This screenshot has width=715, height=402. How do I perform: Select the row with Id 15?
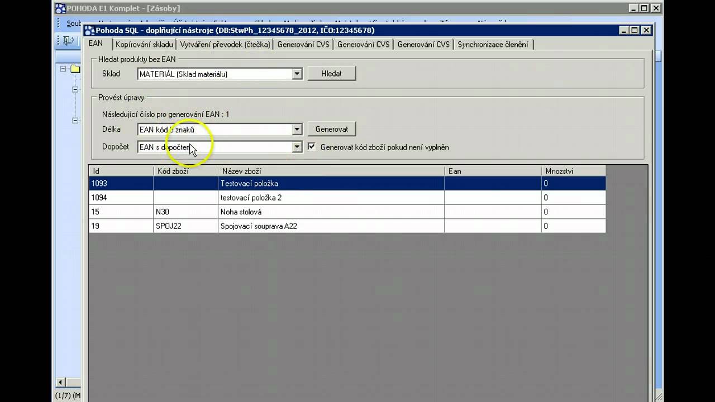[347, 212]
